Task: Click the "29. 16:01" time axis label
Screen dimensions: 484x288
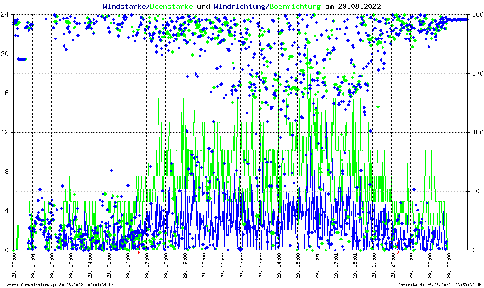Action: [317, 266]
